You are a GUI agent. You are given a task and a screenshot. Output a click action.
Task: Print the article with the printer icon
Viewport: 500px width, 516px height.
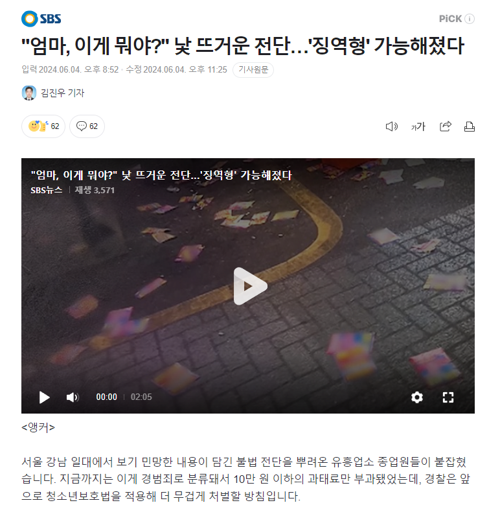[x=469, y=126]
